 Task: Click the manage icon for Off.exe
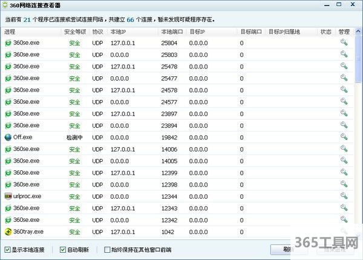point(344,137)
